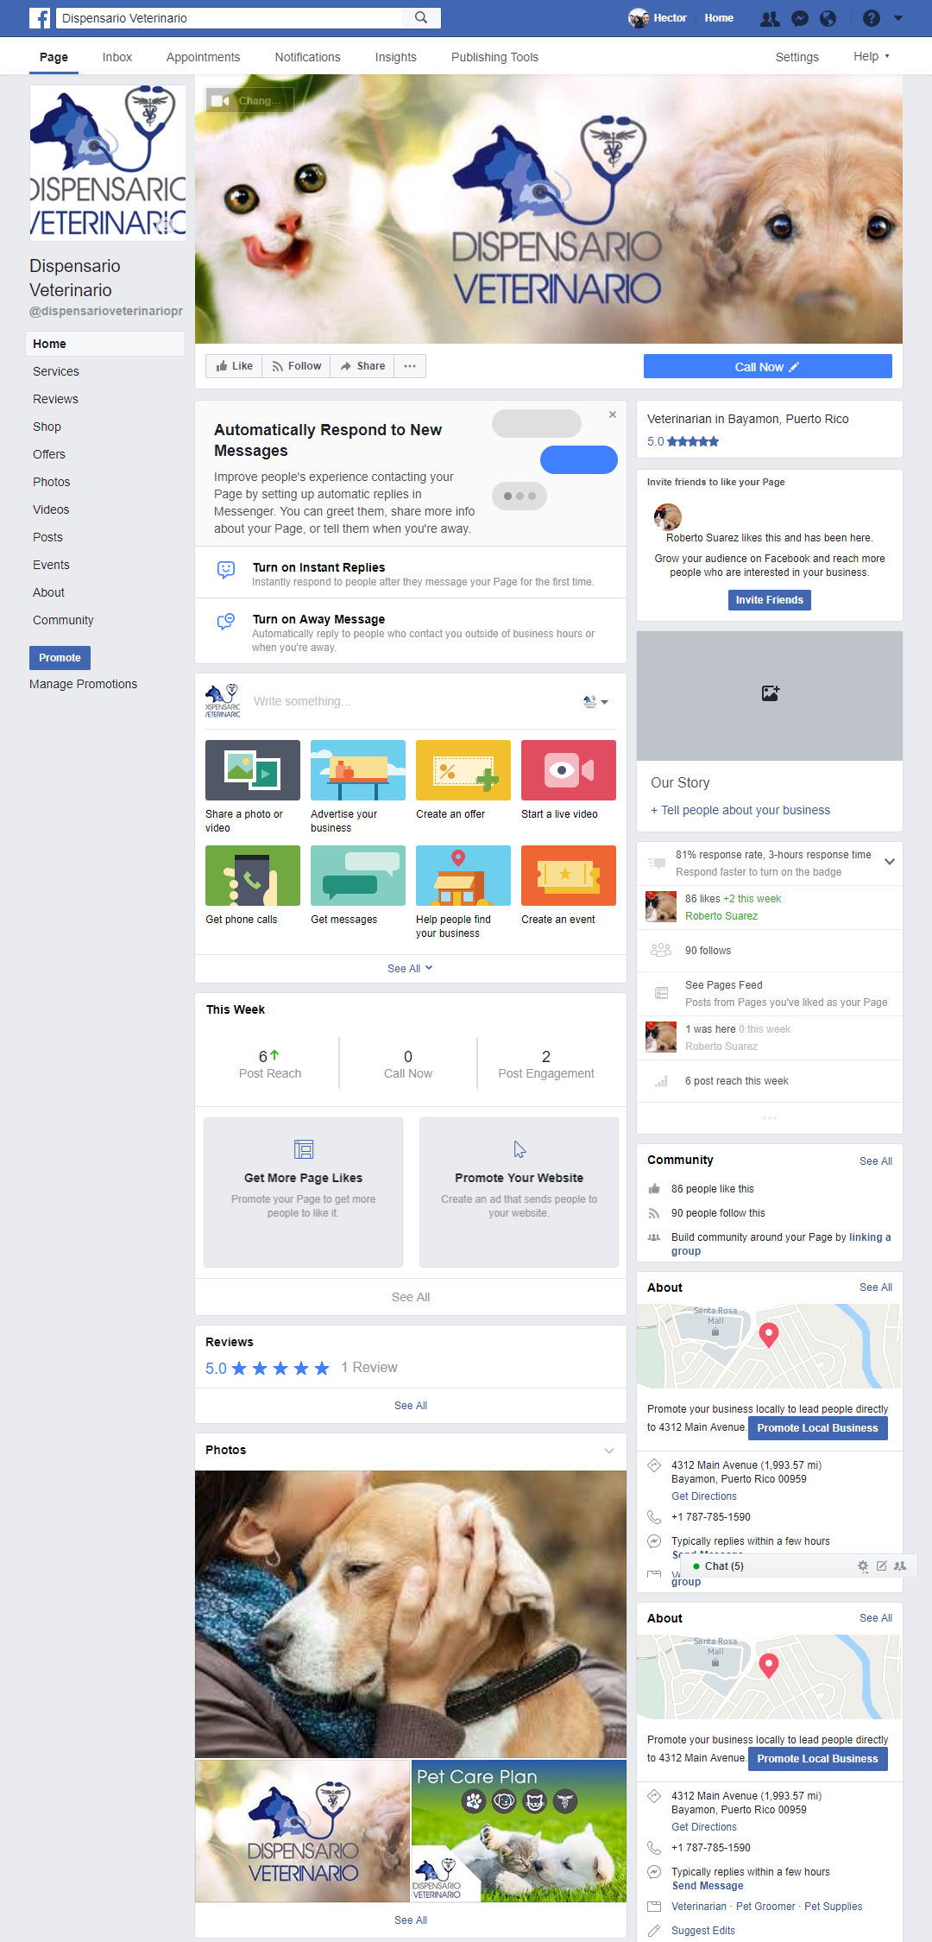Open the friend requests icon
The height and width of the screenshot is (1942, 932).
[x=769, y=18]
